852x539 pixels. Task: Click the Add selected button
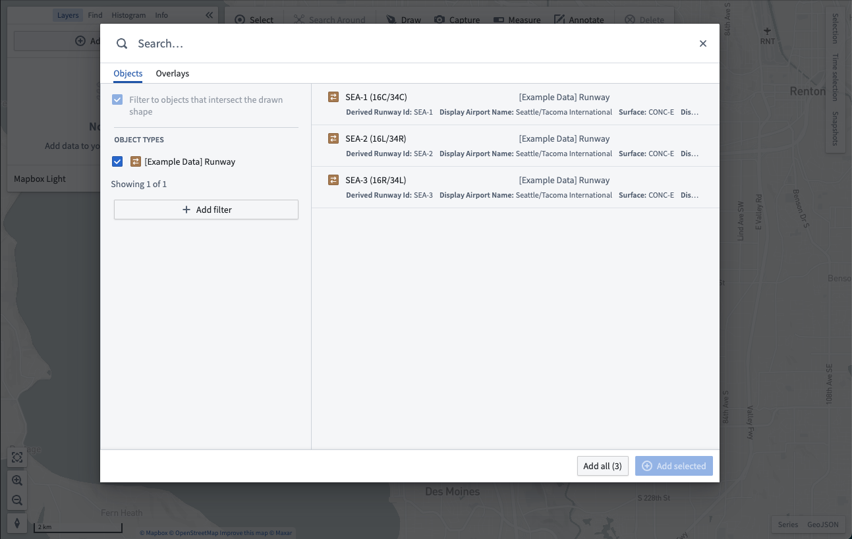click(x=674, y=466)
